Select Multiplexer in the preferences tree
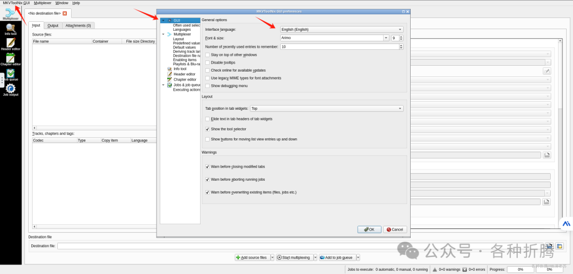 (x=182, y=34)
